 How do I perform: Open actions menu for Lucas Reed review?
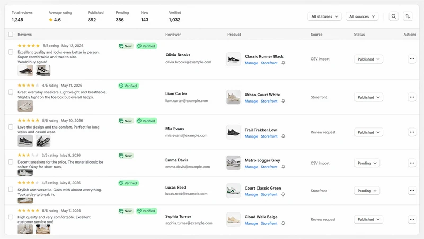click(412, 191)
